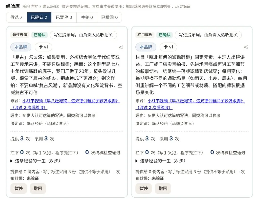Click the 「复古」怎么演 description text

click(x=66, y=75)
